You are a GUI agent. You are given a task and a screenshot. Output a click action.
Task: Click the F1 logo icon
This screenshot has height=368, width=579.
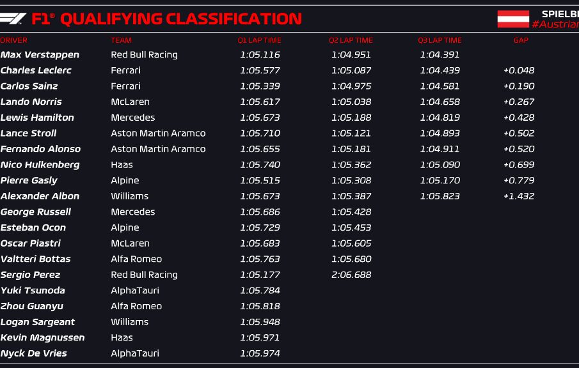13,19
